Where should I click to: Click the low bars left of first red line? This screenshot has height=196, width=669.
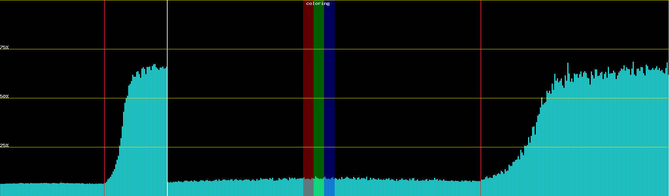click(52, 190)
